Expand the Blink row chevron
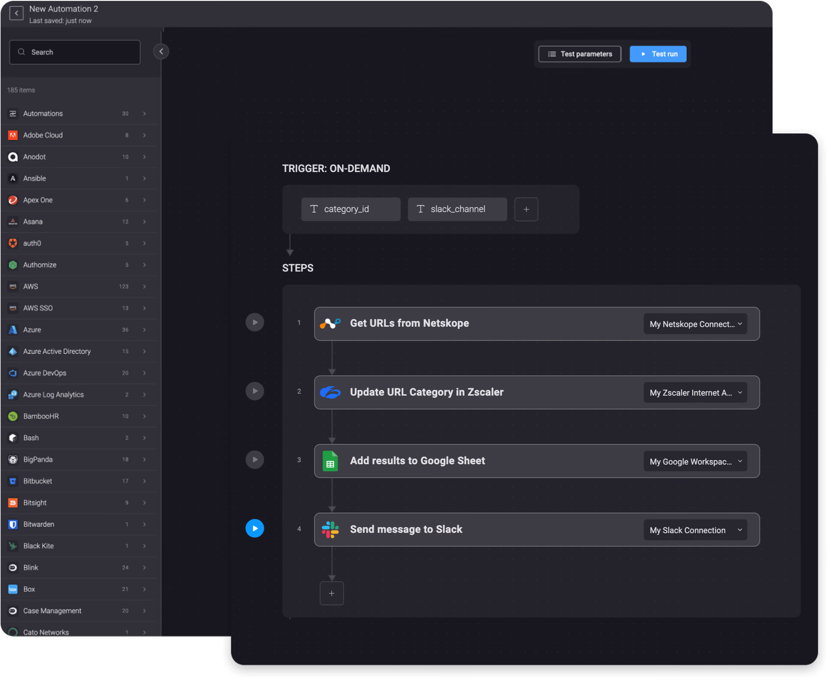Image resolution: width=831 pixels, height=682 pixels. tap(144, 567)
